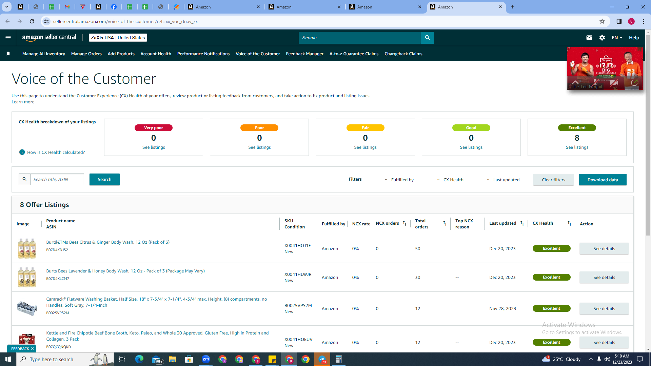Viewport: 651px width, 366px height.
Task: Open the Windows Start menu
Action: [x=8, y=359]
